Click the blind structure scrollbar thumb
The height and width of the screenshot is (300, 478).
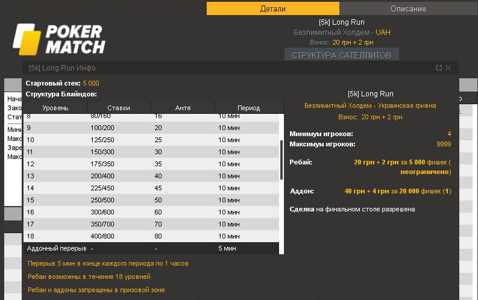pyautogui.click(x=281, y=160)
